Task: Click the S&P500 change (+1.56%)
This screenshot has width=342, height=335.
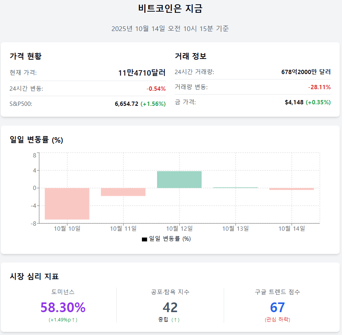Action: [x=153, y=104]
